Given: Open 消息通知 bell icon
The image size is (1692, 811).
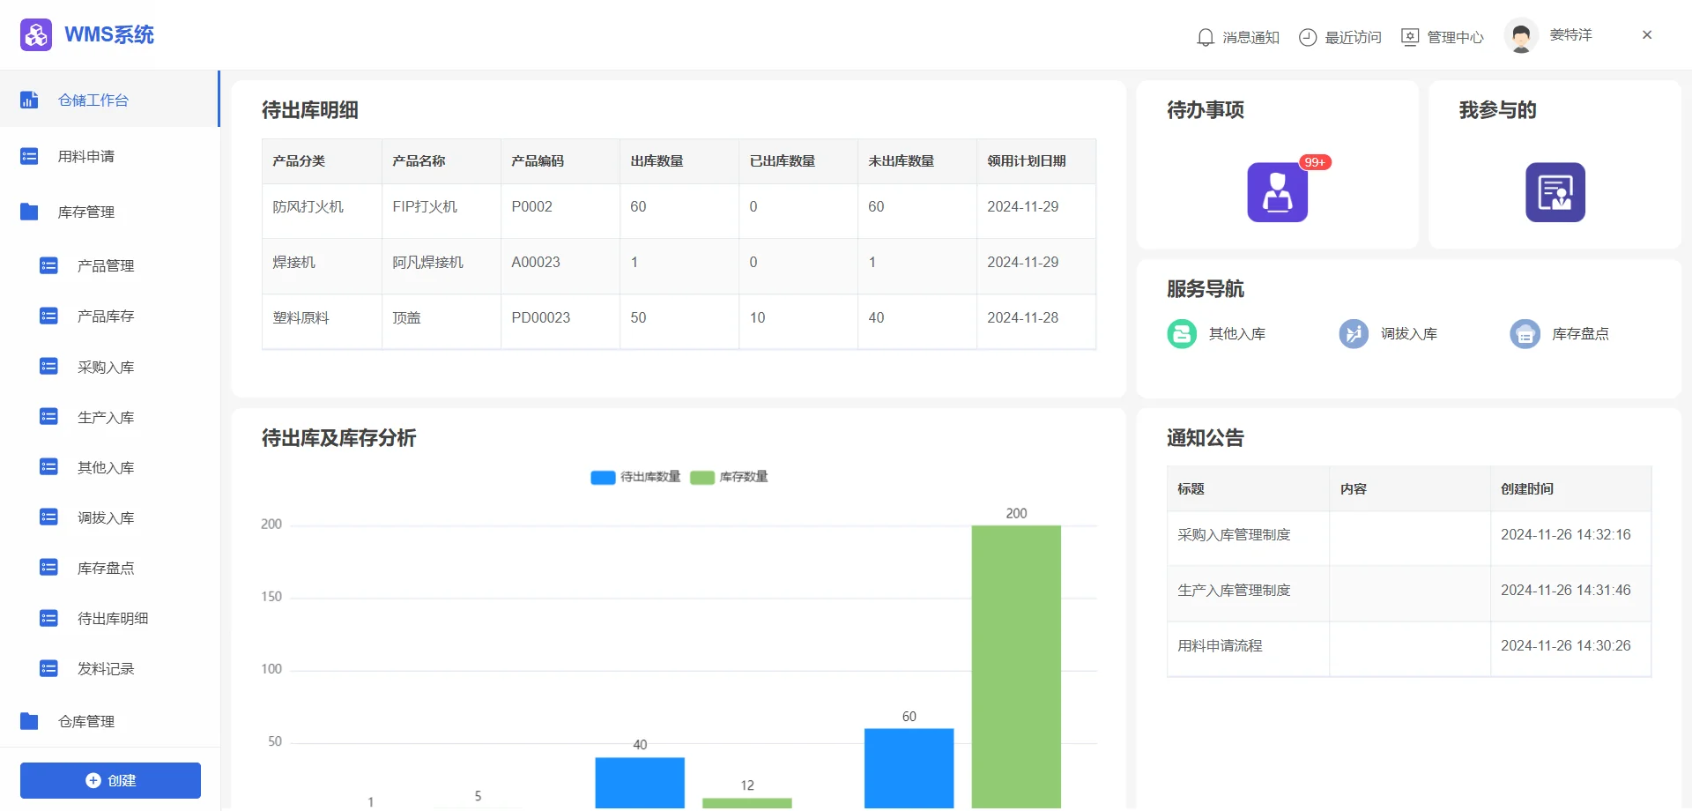Looking at the screenshot, I should pos(1206,37).
